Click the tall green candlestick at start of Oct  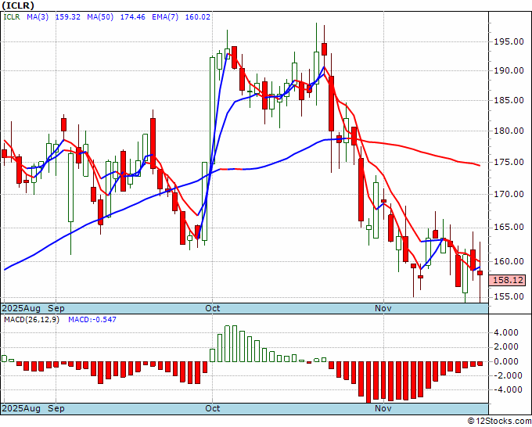click(212, 110)
